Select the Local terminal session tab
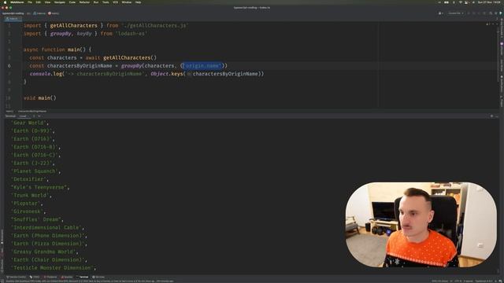The image size is (504, 283). (23, 116)
